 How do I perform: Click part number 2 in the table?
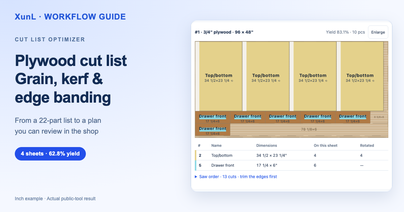tap(200, 155)
